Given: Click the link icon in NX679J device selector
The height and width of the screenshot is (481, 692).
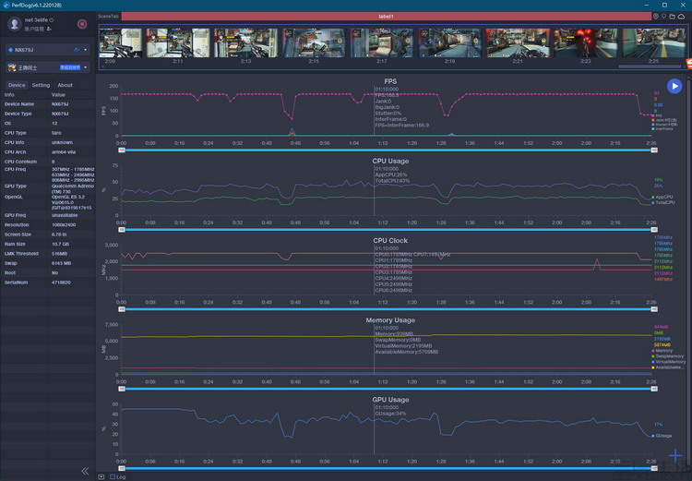Looking at the screenshot, I should click(77, 50).
